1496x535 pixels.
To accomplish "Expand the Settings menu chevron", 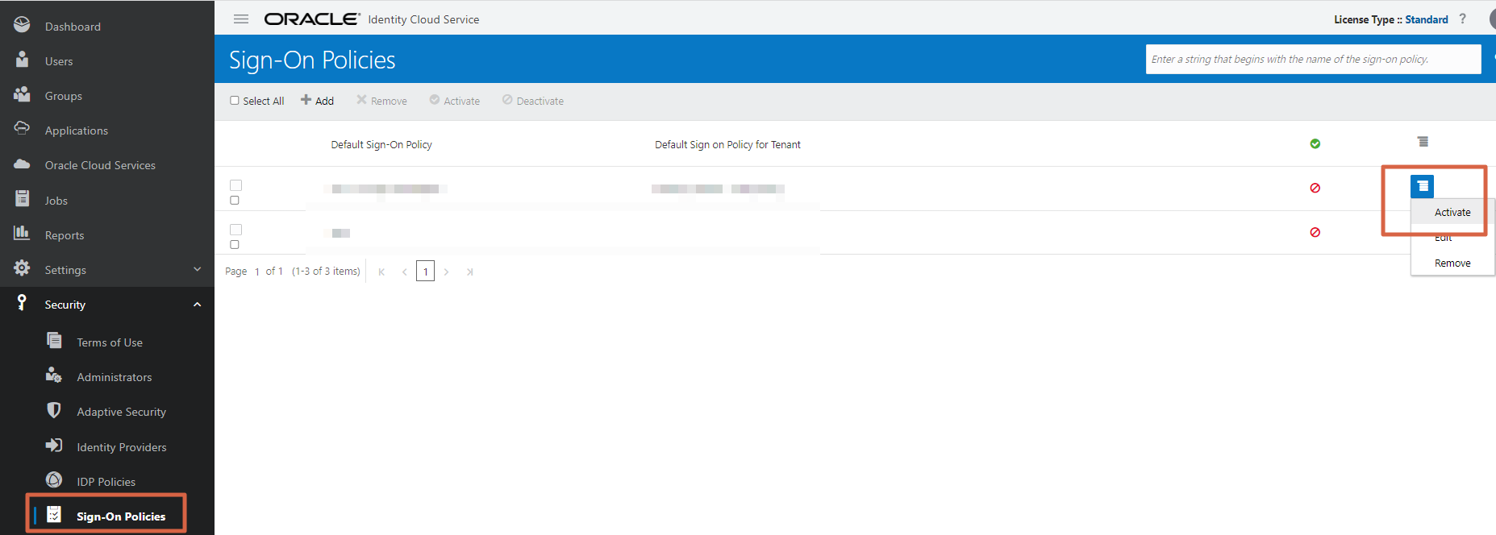I will click(198, 269).
